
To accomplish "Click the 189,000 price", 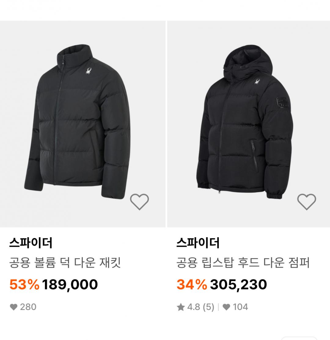I will (x=70, y=285).
